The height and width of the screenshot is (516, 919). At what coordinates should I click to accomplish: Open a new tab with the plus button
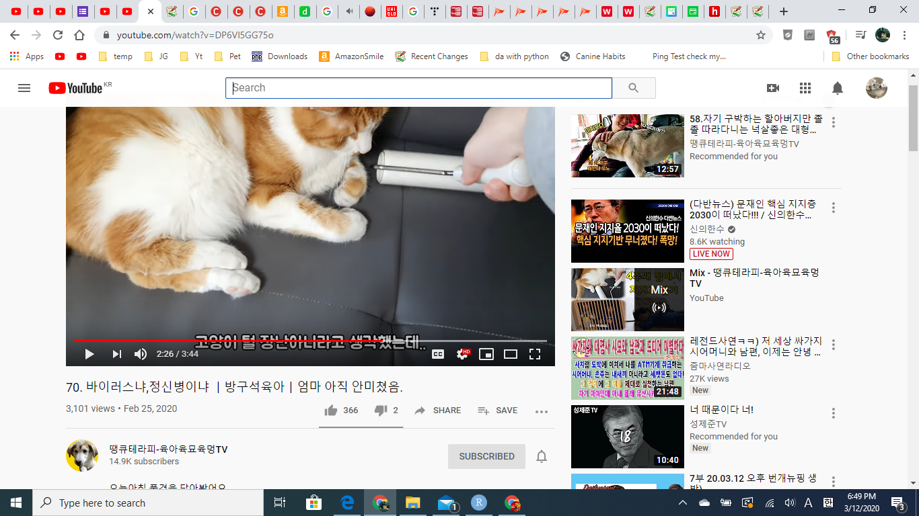click(x=783, y=11)
